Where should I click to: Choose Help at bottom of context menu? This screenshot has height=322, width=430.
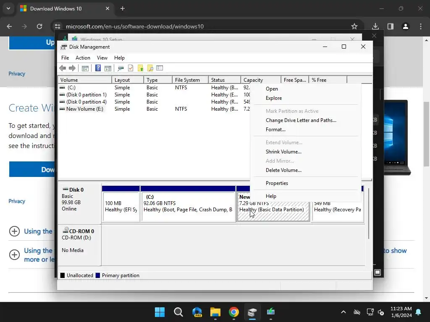(306, 196)
